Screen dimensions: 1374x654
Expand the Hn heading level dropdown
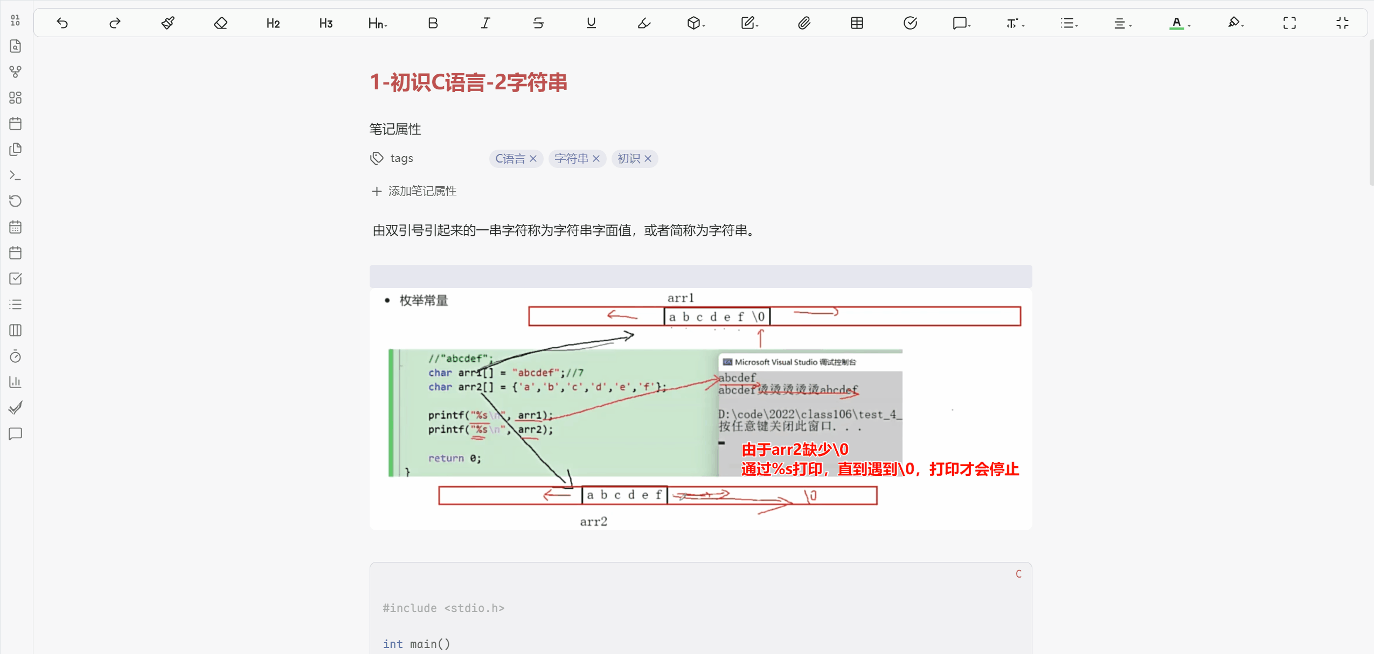378,23
